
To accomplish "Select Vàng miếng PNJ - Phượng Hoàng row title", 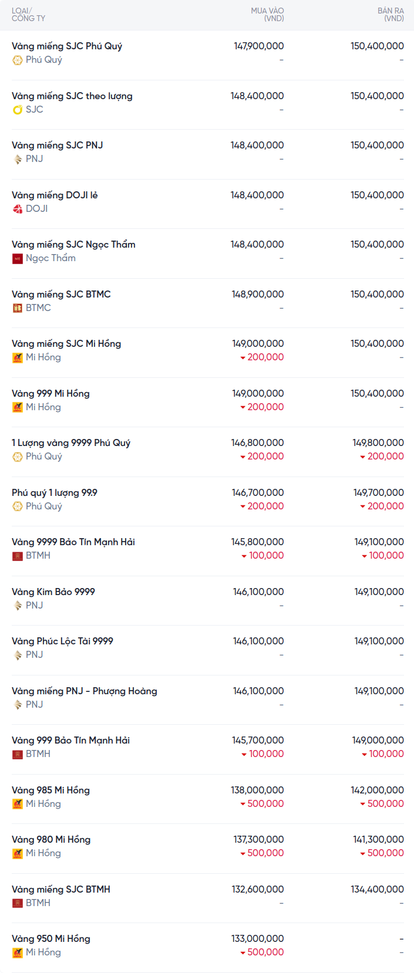I will [85, 691].
